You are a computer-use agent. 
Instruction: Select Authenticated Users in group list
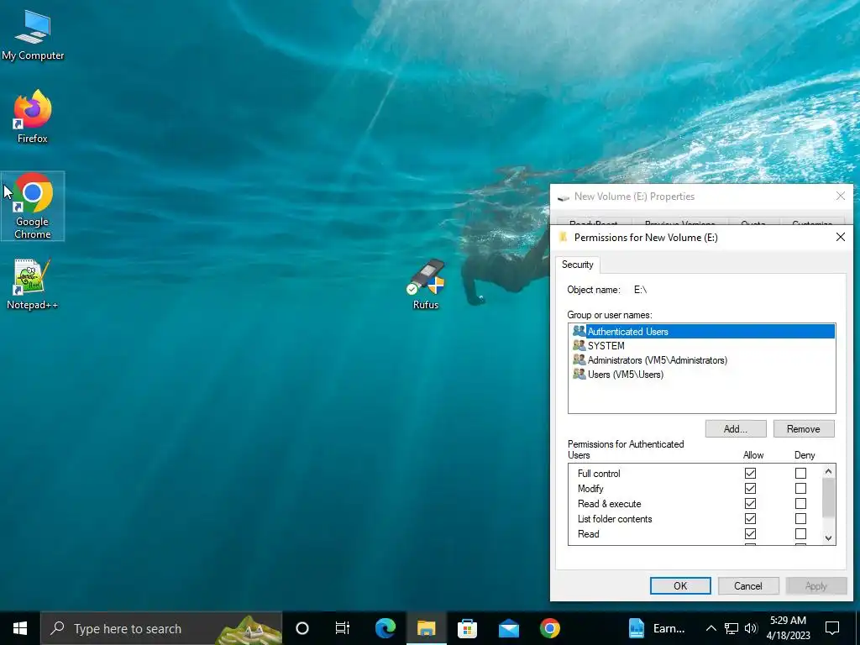coord(702,331)
